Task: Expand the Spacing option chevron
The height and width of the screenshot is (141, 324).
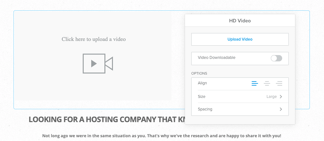Action: [x=281, y=109]
